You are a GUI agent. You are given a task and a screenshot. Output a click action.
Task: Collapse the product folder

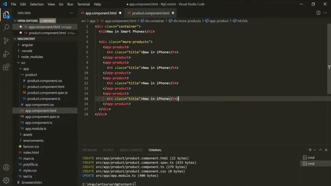[31, 74]
